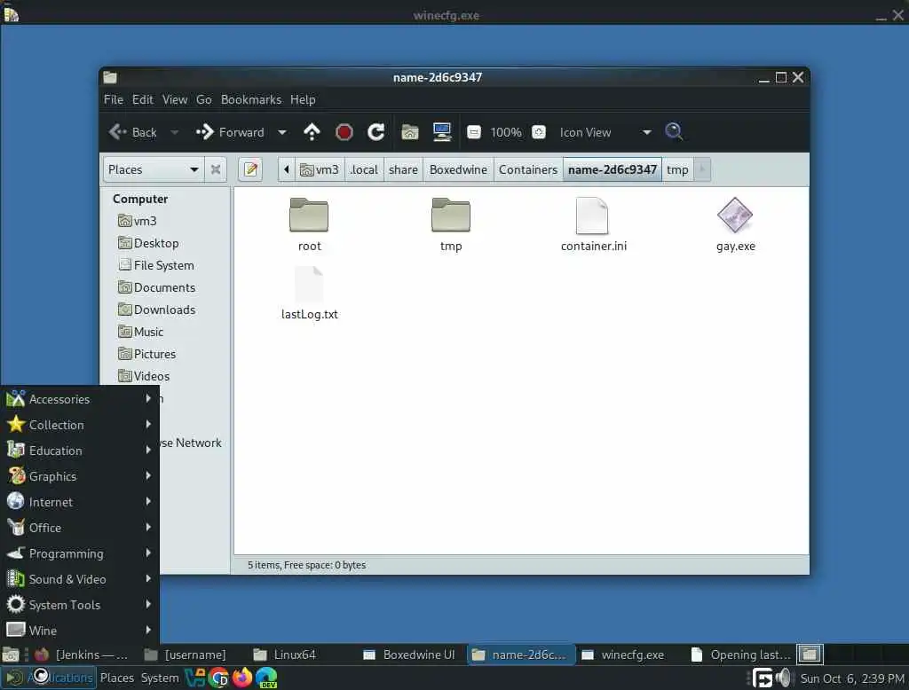909x690 pixels.
Task: Reload the current folder
Action: pos(375,132)
